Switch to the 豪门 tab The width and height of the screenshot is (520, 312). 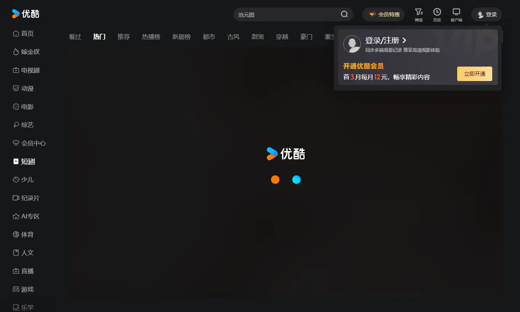(x=306, y=37)
